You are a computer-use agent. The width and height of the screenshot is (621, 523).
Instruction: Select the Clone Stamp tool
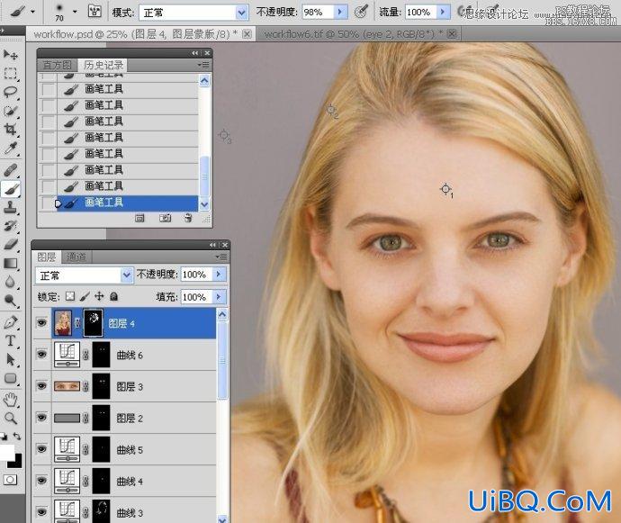(x=10, y=207)
